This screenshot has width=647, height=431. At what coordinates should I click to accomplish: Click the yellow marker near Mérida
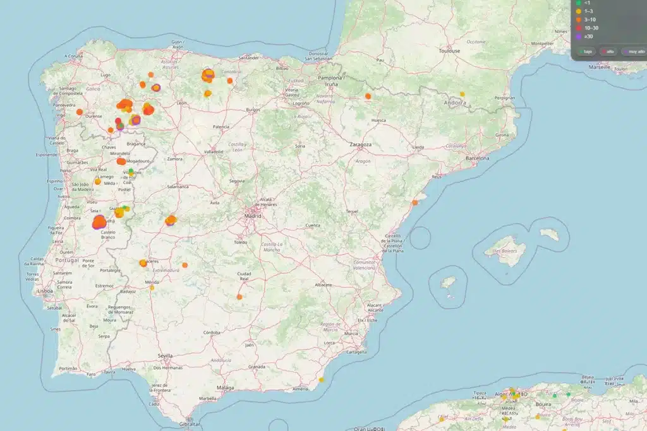[x=152, y=288]
